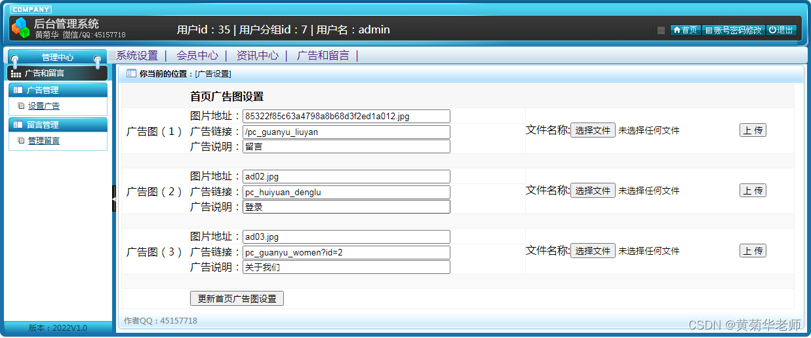Image resolution: width=811 pixels, height=338 pixels.
Task: Open the 会员中心 menu
Action: 197,56
